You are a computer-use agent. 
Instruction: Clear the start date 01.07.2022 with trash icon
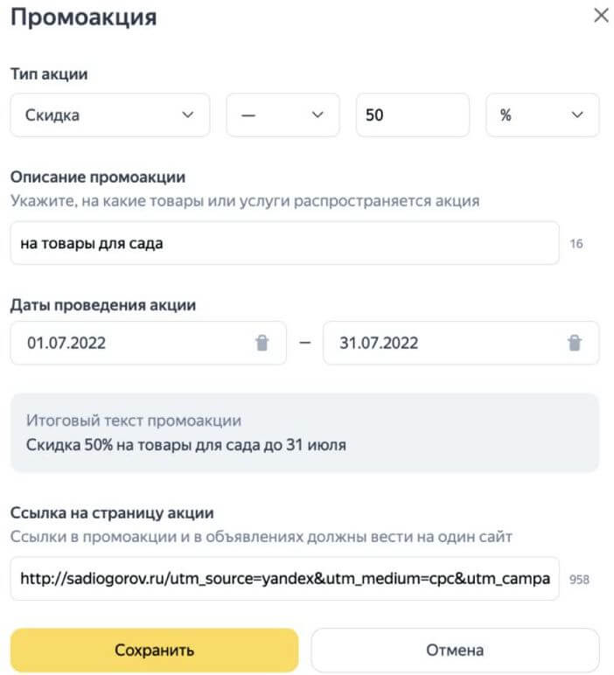(262, 343)
